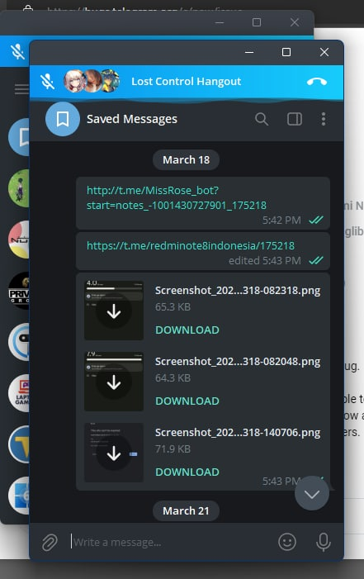Hang up the Lost Control Hangout call
364x579 pixels.
(x=317, y=81)
